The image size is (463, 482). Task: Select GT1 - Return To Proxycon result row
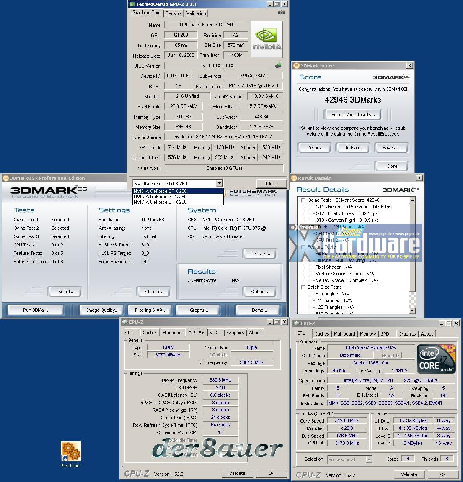coord(353,207)
